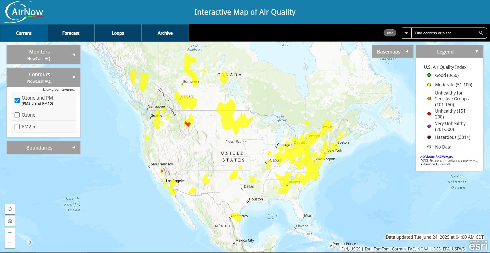Viewport: 490px width, 253px height.
Task: Switch to the Forecast tab
Action: (x=71, y=33)
